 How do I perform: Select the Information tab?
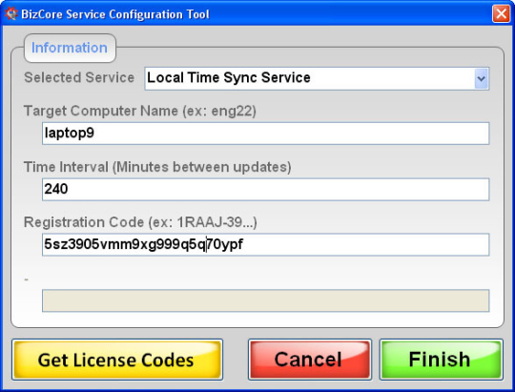[70, 48]
